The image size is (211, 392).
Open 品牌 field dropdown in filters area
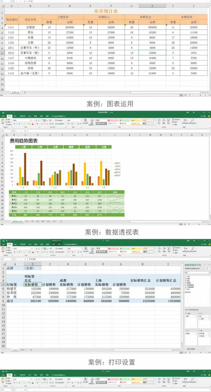coord(196,316)
